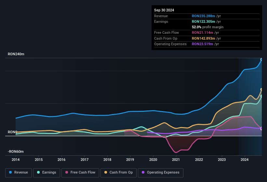Click the -RON60m y-axis label
Screen dimensions: 267x182
[x=16, y=151]
